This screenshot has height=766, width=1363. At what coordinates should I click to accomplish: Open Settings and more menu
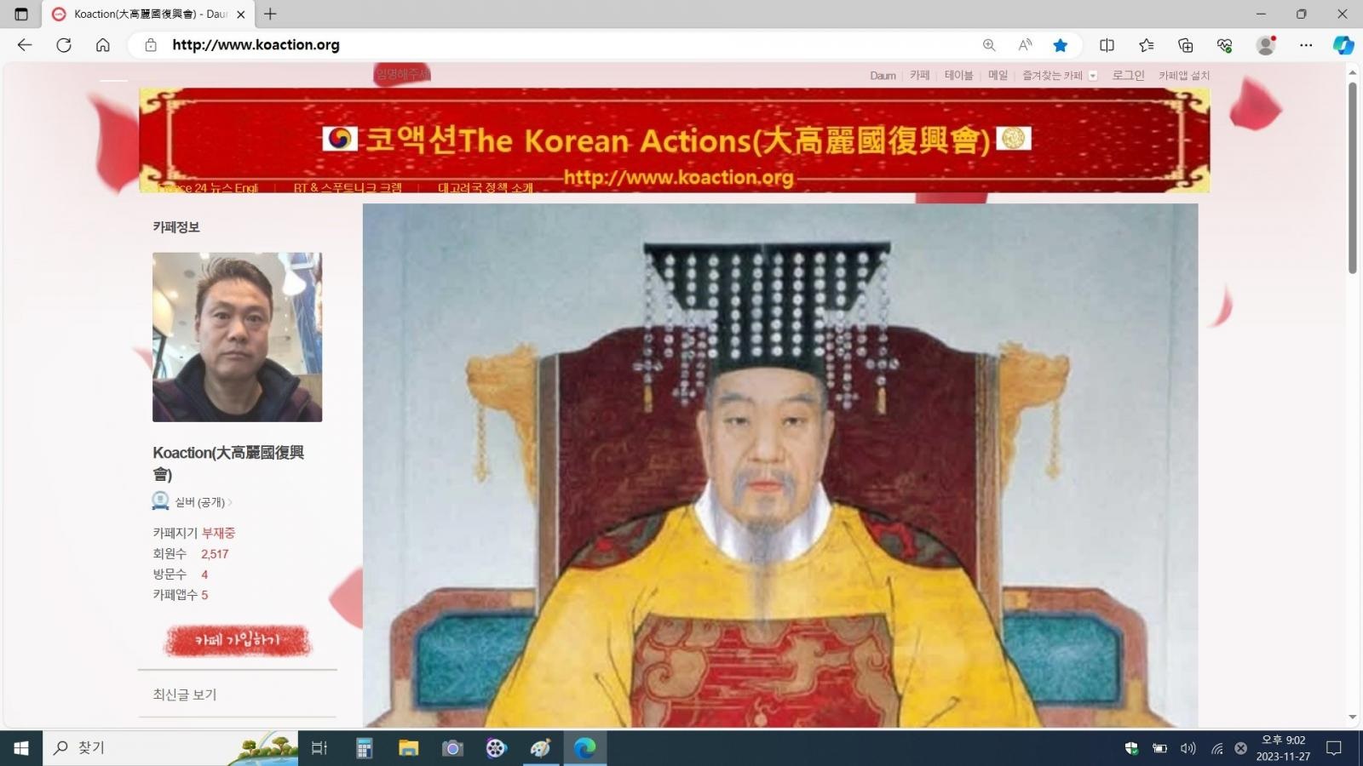pyautogui.click(x=1306, y=45)
